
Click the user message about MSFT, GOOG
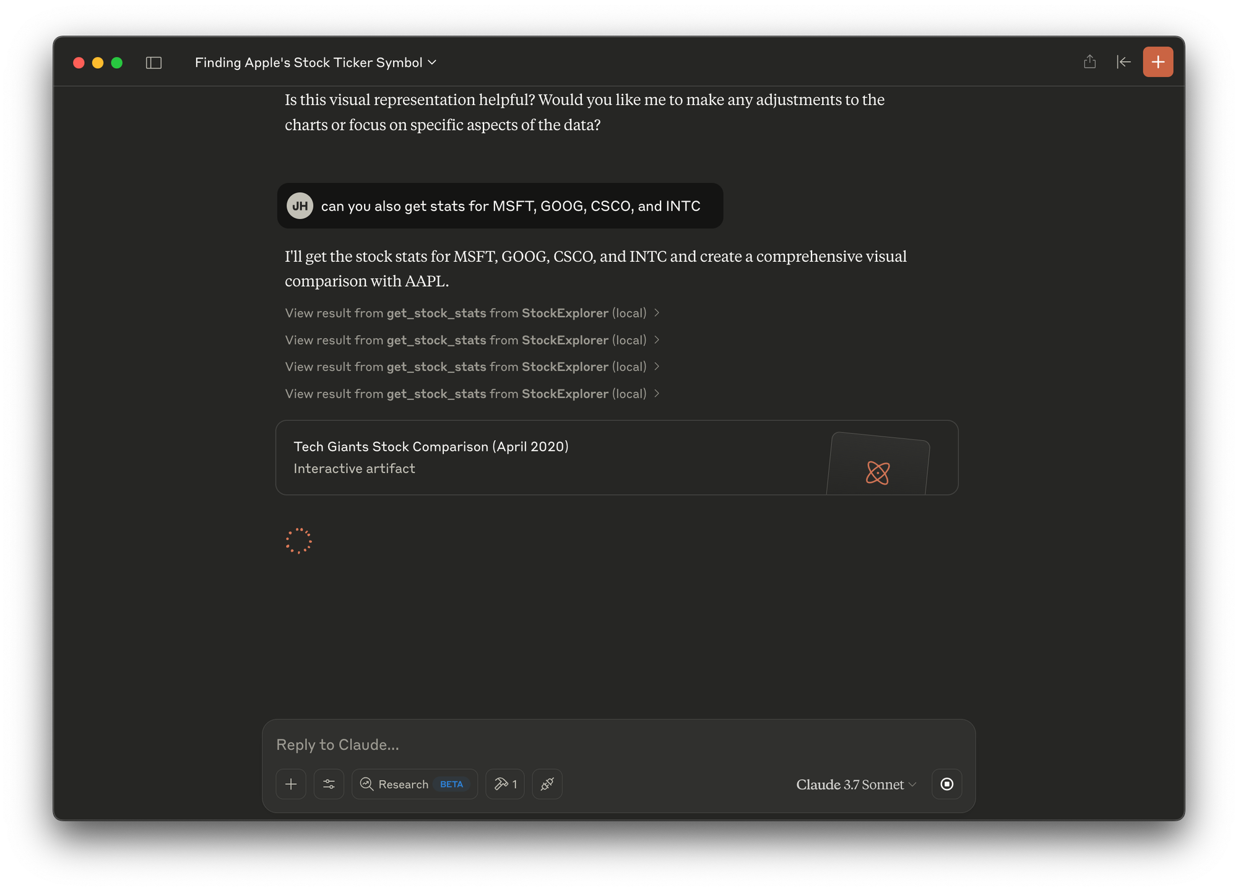500,206
